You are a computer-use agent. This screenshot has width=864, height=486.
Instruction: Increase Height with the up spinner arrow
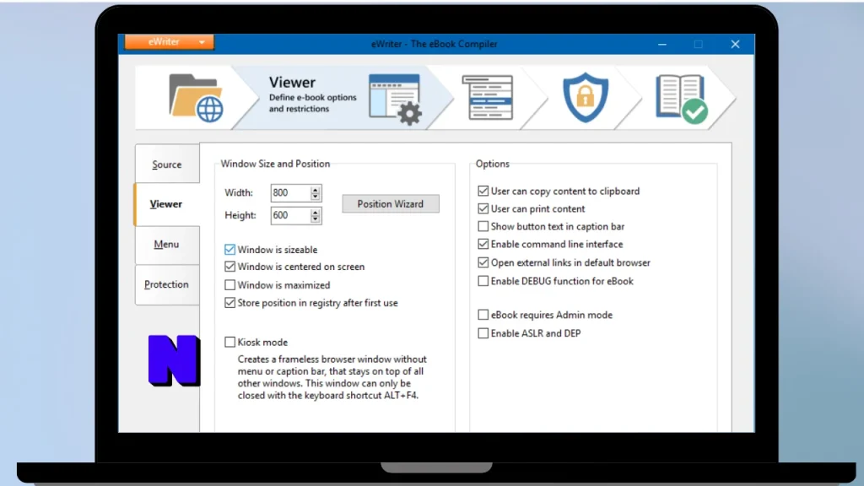click(x=316, y=212)
